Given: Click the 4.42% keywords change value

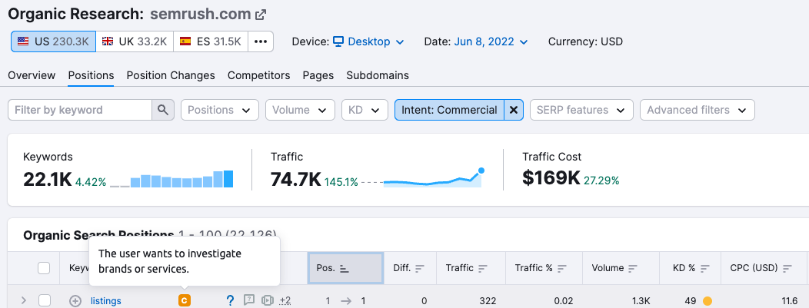Looking at the screenshot, I should [91, 182].
